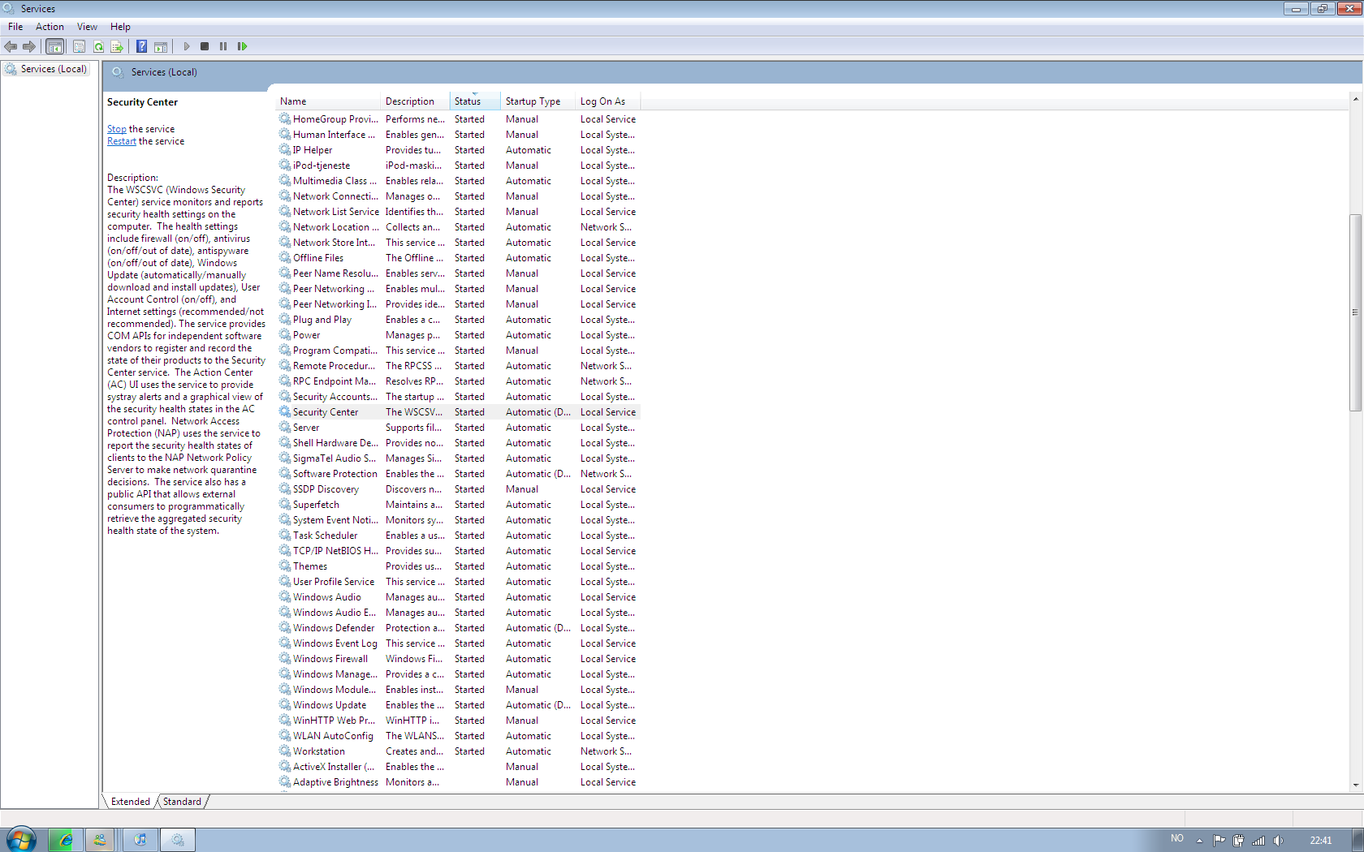Open the Action menu

point(50,27)
